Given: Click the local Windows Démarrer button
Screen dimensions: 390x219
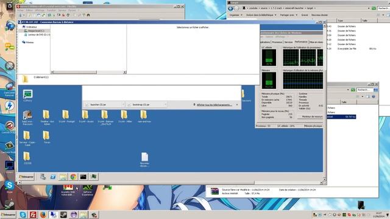Looking at the screenshot, I should click(x=8, y=215).
